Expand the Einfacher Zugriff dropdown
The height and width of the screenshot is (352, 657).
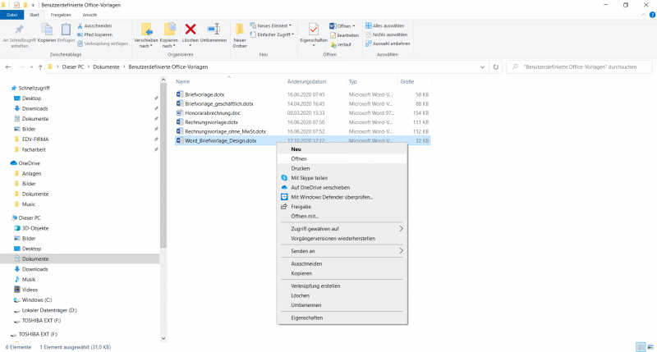point(273,34)
